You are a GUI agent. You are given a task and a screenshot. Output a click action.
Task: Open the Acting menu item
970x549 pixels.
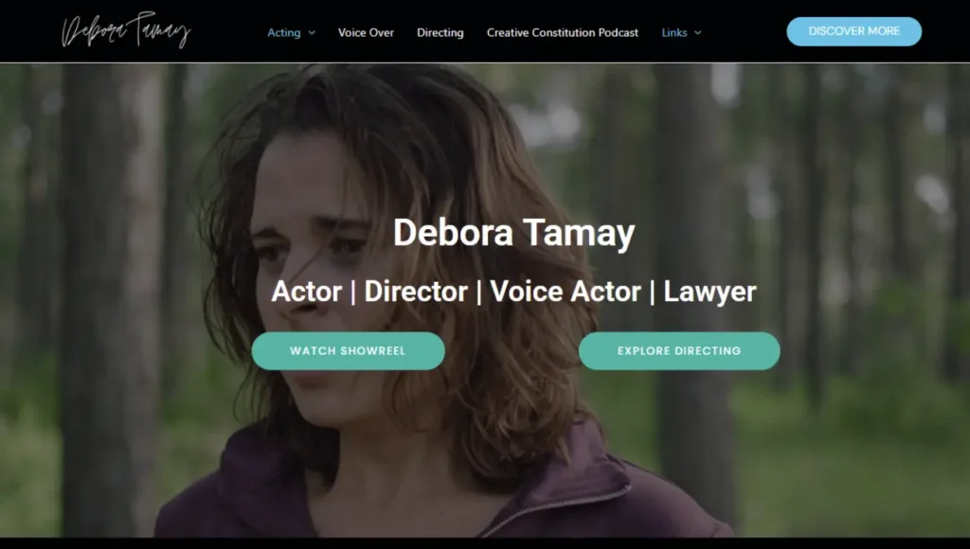284,33
